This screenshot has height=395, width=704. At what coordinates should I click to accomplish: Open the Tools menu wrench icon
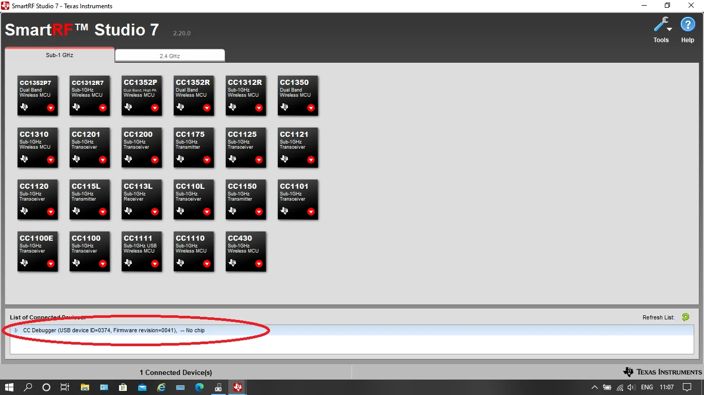pyautogui.click(x=661, y=25)
